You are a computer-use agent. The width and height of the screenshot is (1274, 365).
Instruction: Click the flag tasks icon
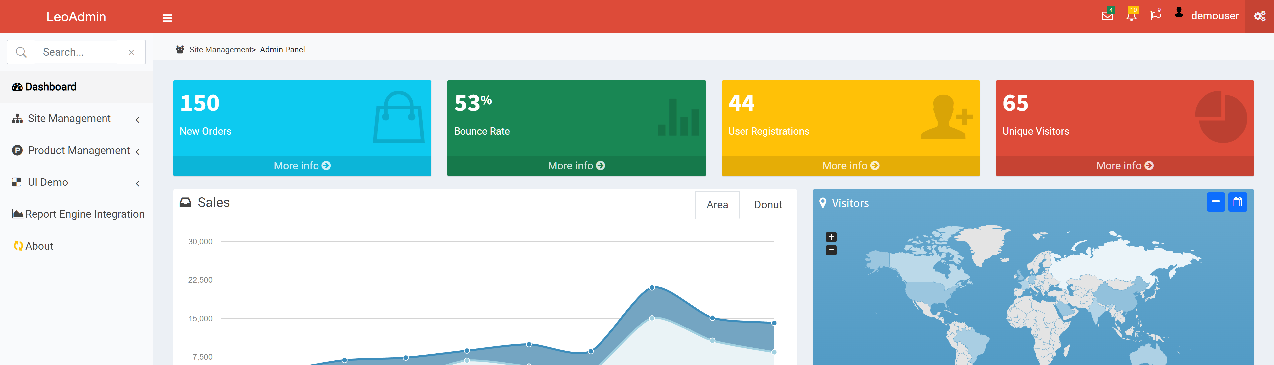tap(1155, 16)
